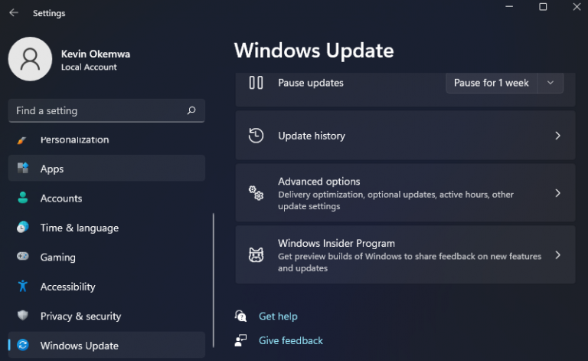Click the Update history label
This screenshot has width=588, height=361.
[312, 136]
